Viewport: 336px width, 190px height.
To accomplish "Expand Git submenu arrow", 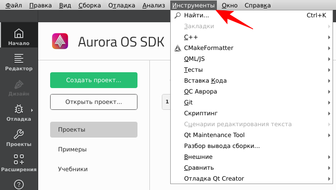I will click(329, 103).
